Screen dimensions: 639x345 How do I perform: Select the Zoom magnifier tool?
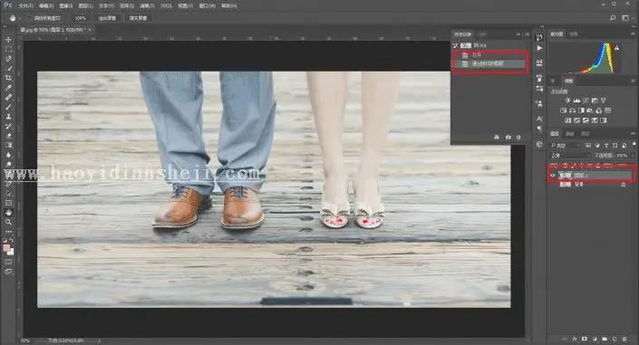(x=8, y=222)
